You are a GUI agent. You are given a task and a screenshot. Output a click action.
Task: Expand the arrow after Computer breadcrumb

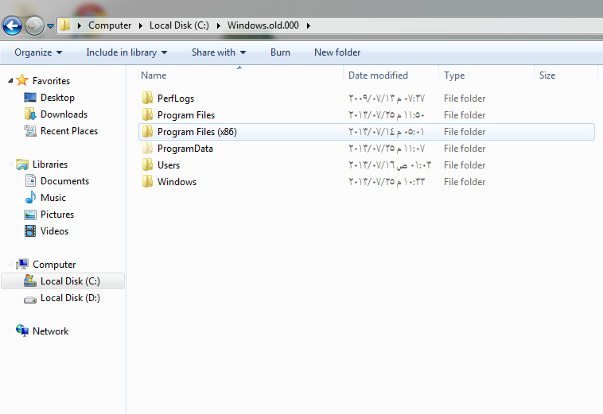coord(141,25)
